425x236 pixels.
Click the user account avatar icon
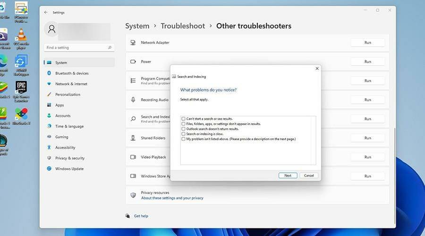pyautogui.click(x=51, y=29)
